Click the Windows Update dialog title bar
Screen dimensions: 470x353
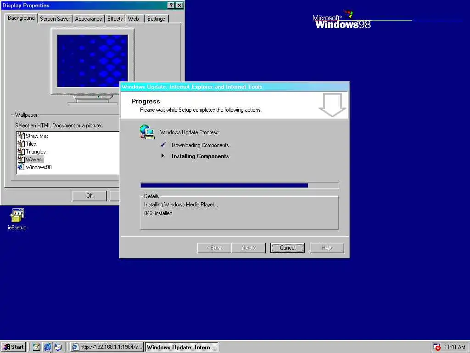(235, 87)
